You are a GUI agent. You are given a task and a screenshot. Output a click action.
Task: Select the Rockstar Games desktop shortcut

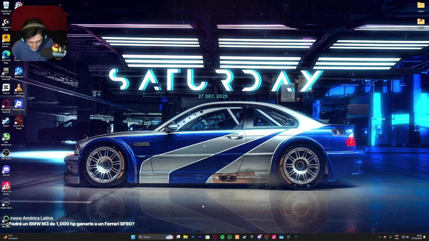(6, 41)
